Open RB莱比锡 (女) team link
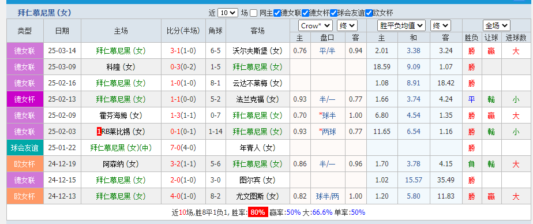Screen dimensions: 533x224 pyautogui.click(x=123, y=132)
